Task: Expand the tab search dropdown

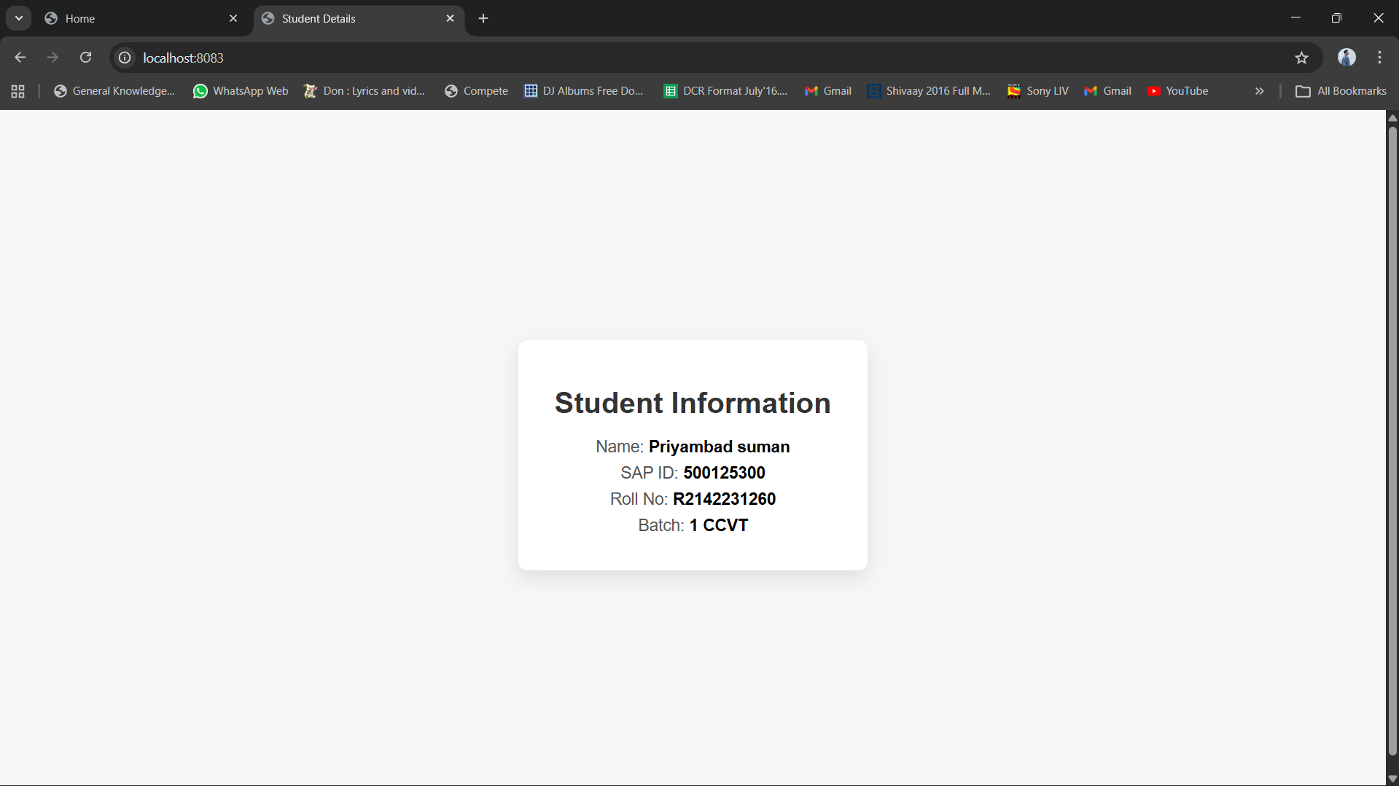Action: [19, 18]
